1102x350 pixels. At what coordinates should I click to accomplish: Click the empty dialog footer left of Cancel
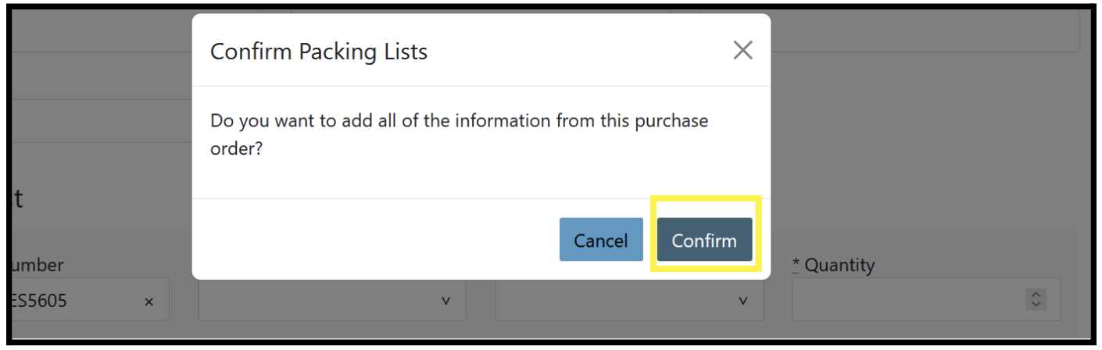[x=375, y=241]
